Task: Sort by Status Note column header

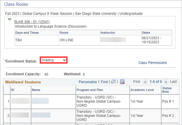Action: 167,90
